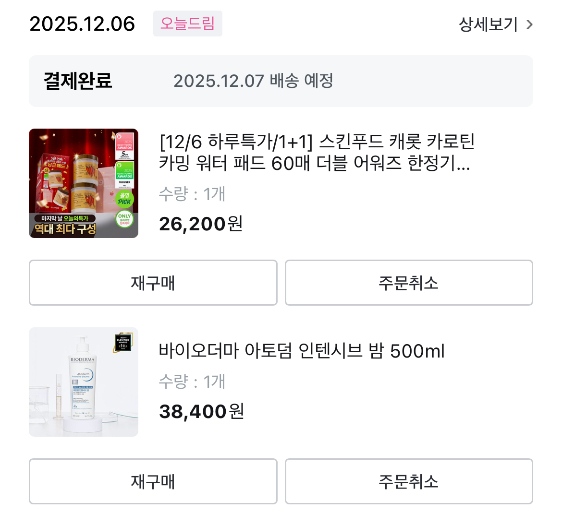Select the 26,200원 price text

(x=201, y=224)
